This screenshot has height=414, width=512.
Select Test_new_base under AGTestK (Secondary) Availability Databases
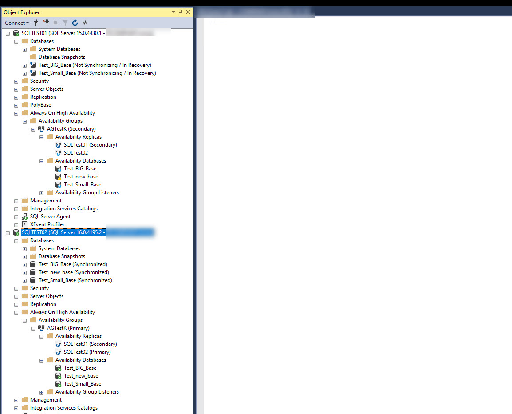pyautogui.click(x=81, y=177)
